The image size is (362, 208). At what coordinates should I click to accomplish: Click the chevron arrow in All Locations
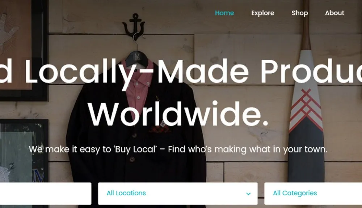248,194
